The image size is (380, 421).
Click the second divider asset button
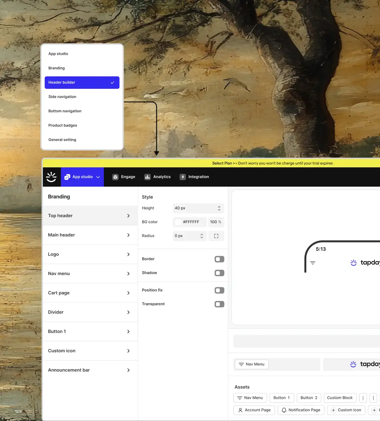click(373, 398)
